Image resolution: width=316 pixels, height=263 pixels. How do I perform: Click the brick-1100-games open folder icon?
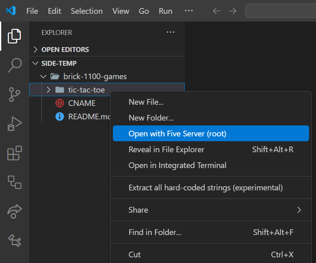click(55, 77)
